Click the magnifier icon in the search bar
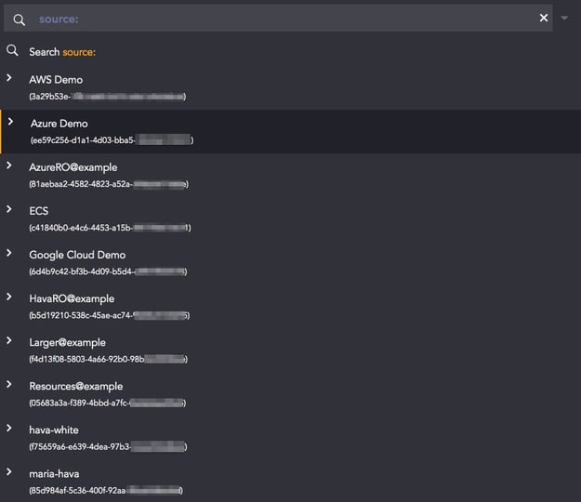Screen dimensions: 581x502 pos(20,20)
